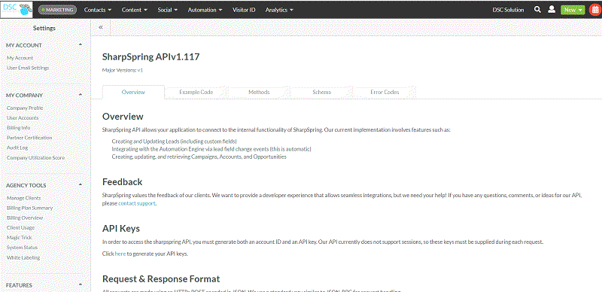
Task: Switch to the Error Codes tab
Action: pos(385,93)
